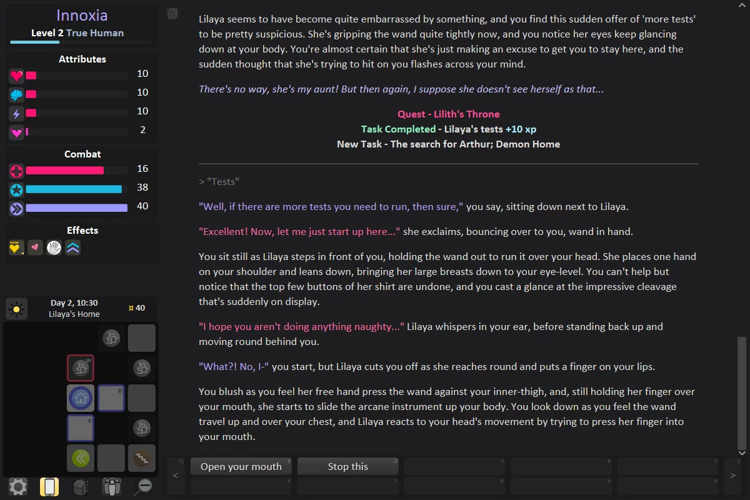Click the pink health bar showing 16

[x=64, y=171]
